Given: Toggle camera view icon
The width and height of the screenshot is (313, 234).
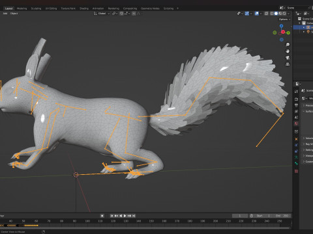Looking at the screenshot, I should (288, 58).
